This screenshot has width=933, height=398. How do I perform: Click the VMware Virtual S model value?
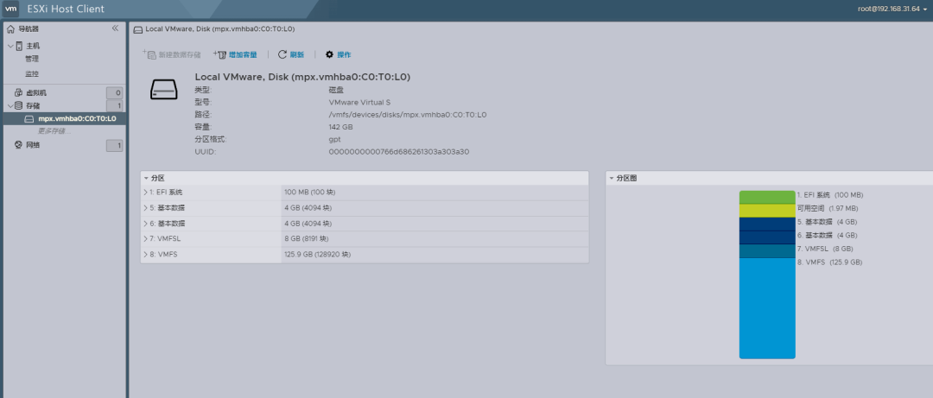(x=359, y=103)
